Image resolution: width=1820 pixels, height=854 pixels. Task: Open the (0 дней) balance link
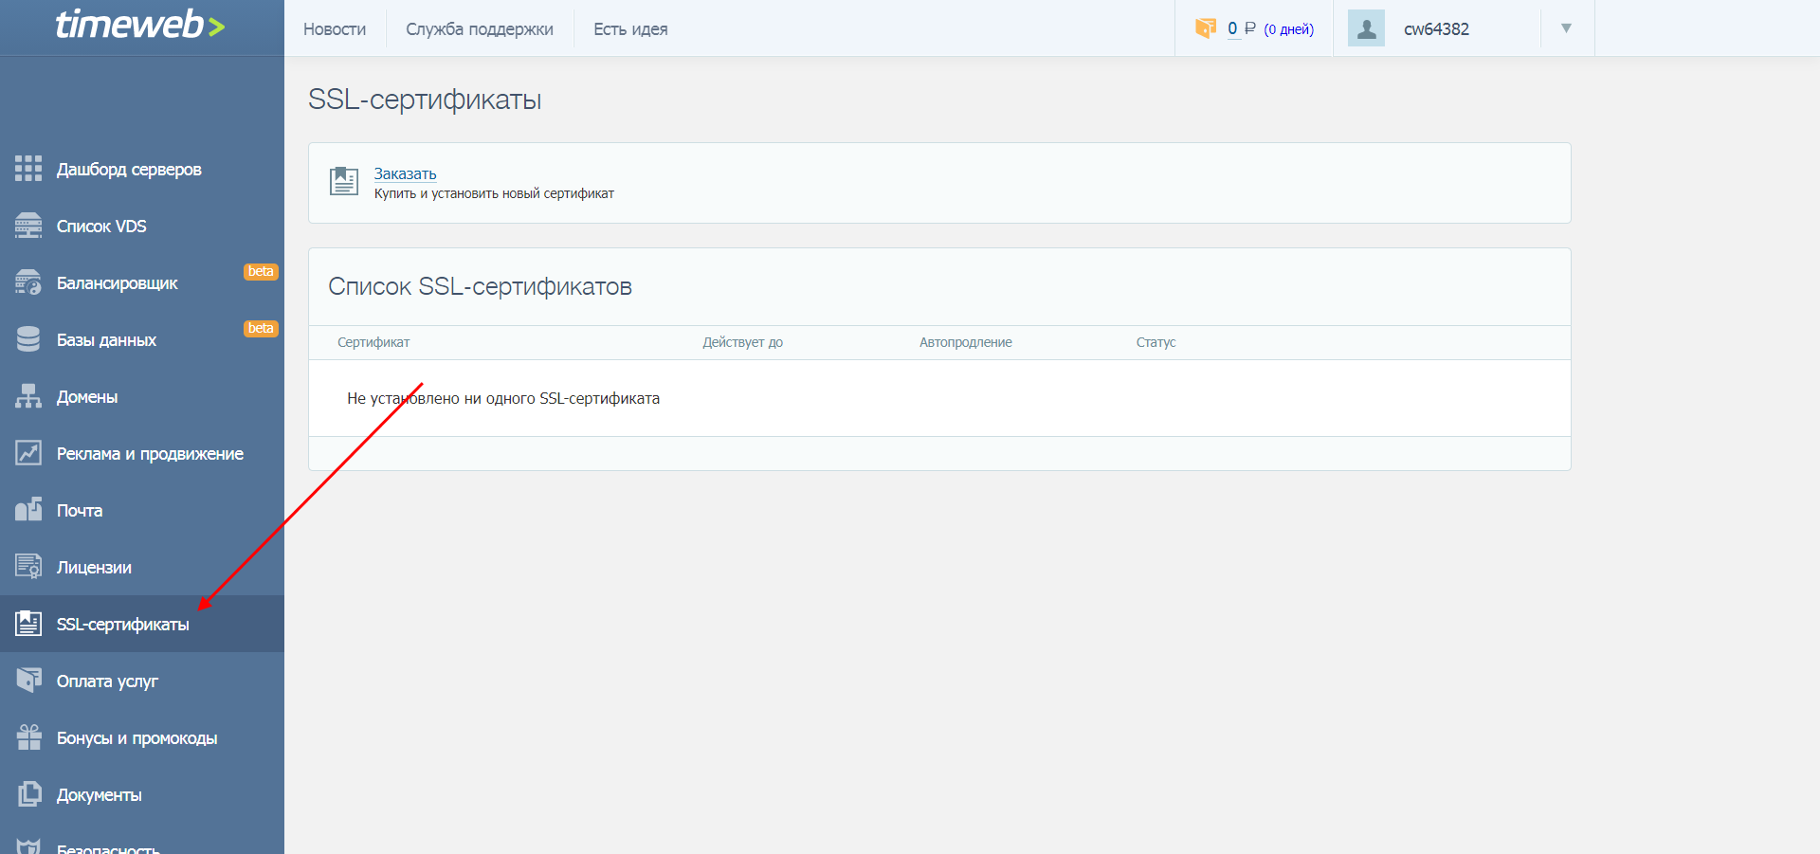click(1289, 28)
